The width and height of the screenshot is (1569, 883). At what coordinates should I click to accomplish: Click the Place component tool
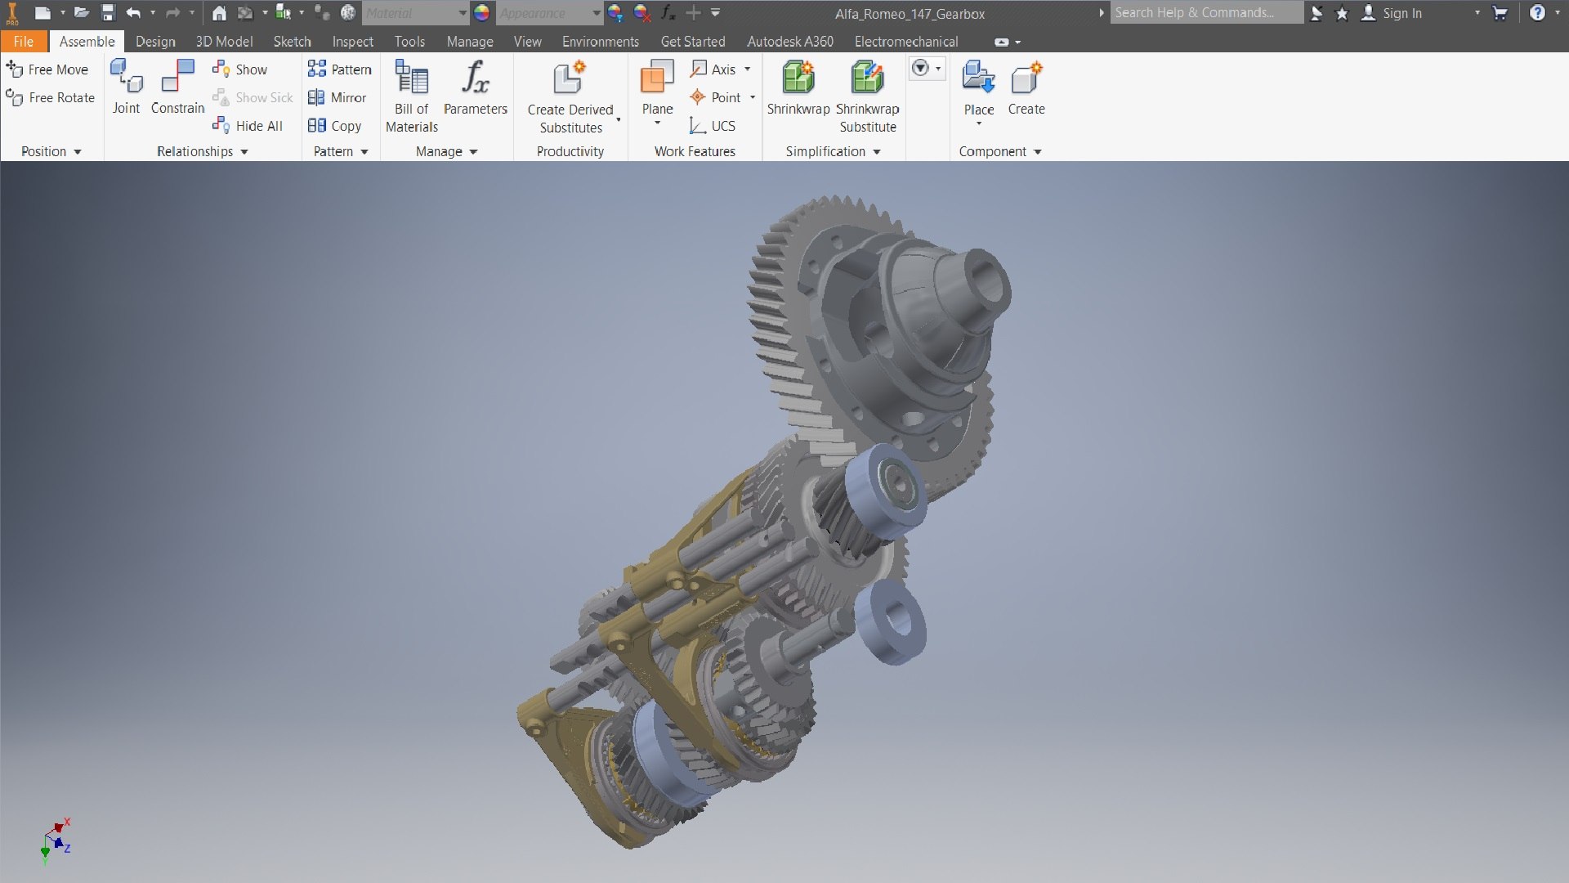click(979, 87)
